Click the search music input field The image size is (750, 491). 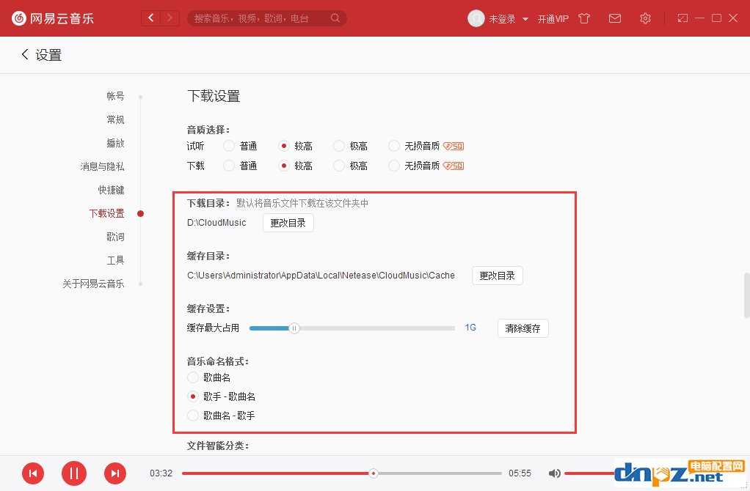click(x=261, y=18)
